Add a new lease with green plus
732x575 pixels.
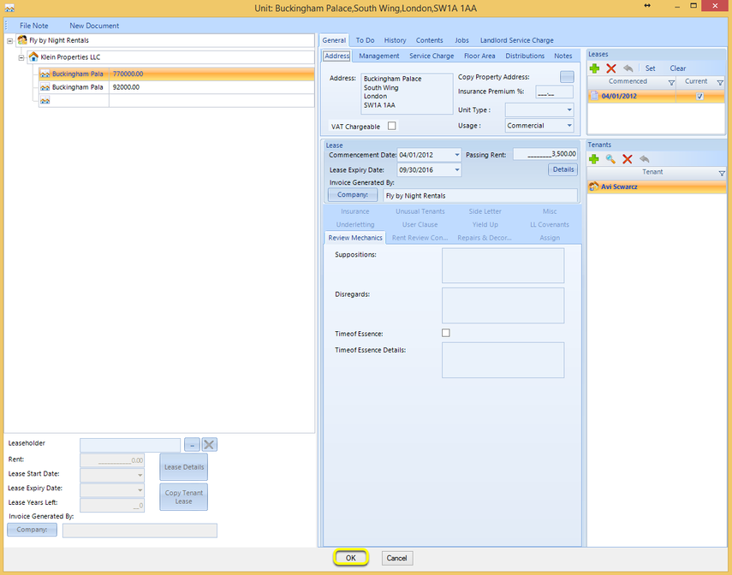(x=594, y=68)
